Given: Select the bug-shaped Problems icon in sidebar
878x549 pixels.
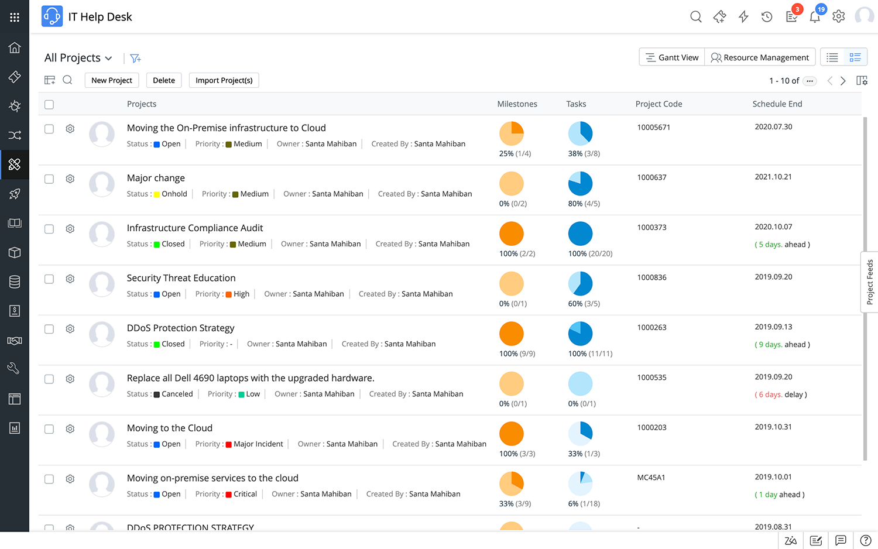Looking at the screenshot, I should (x=15, y=106).
